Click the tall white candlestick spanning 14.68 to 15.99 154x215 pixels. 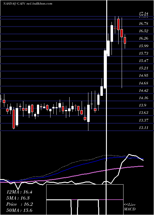105,69
